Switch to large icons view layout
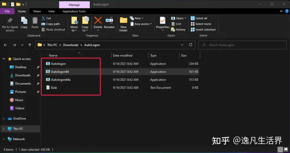The image size is (290, 153). (286, 149)
